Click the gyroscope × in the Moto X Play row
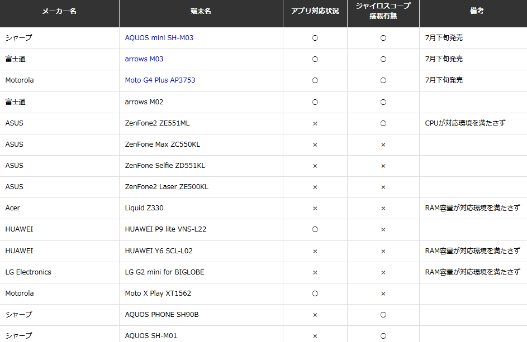527x342 pixels. click(x=383, y=293)
